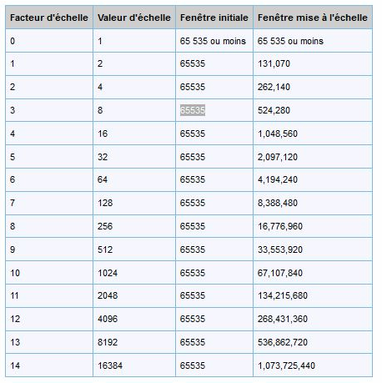Screen dimensions: 382x383
Task: Select the cell showing 131,070
Action: click(x=313, y=63)
